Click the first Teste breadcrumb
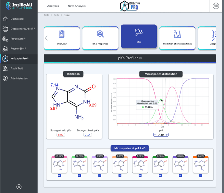 click(46, 15)
